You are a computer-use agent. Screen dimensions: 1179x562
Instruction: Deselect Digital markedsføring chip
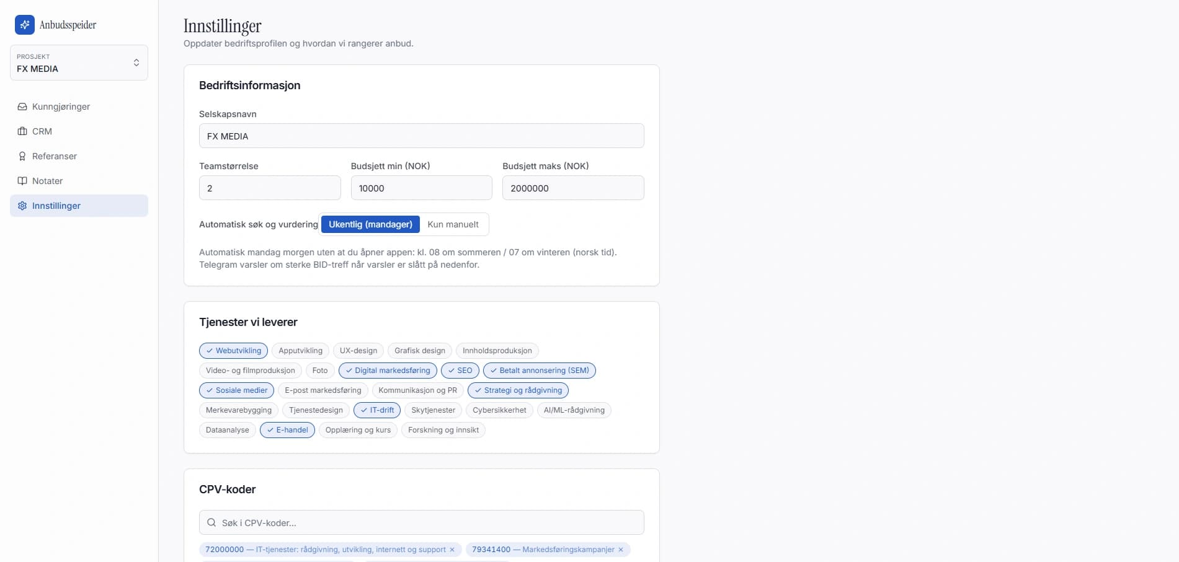[388, 371]
